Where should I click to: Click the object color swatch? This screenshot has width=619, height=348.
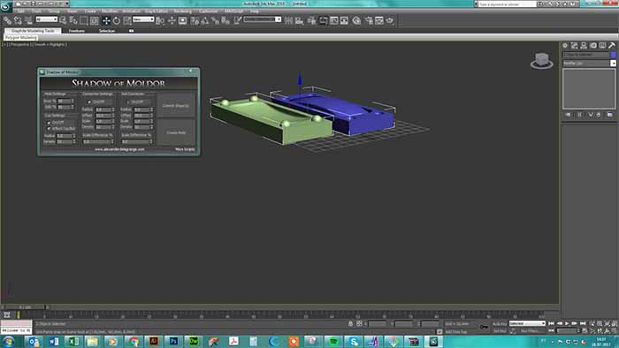point(613,55)
